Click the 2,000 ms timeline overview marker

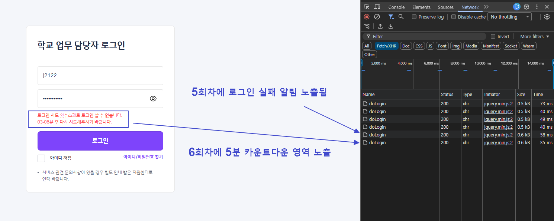click(379, 63)
